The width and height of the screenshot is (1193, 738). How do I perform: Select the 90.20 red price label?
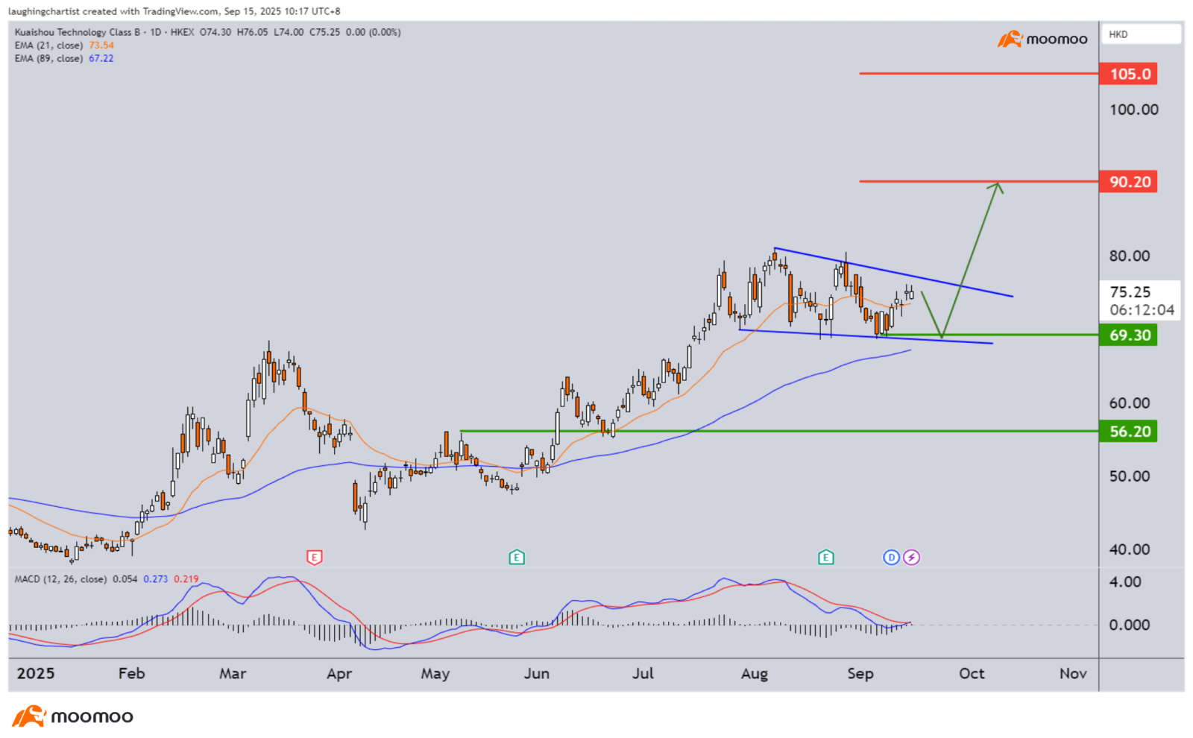1128,182
